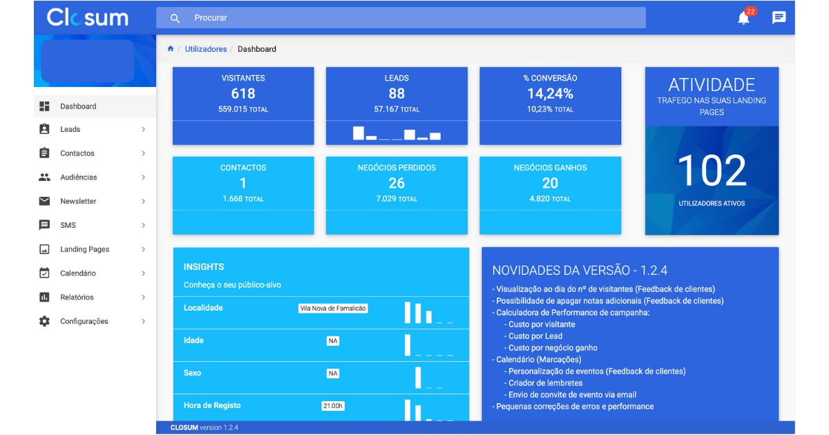Open the Newsletter menu item
Screen dimensions: 829x435
[x=95, y=202]
